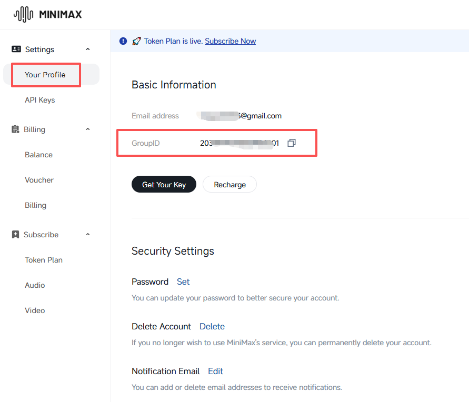469x402 pixels.
Task: Follow the Subscribe Now link
Action: (231, 41)
